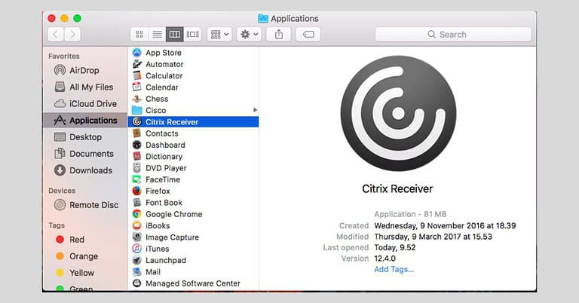Select Font Book in the list
Image resolution: width=579 pixels, height=303 pixels.
coord(194,203)
